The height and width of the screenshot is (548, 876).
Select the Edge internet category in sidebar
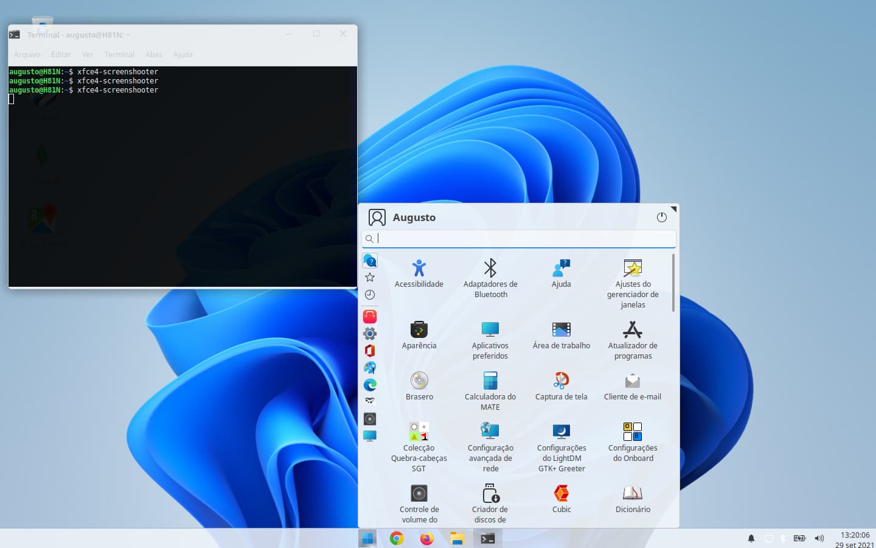click(370, 385)
